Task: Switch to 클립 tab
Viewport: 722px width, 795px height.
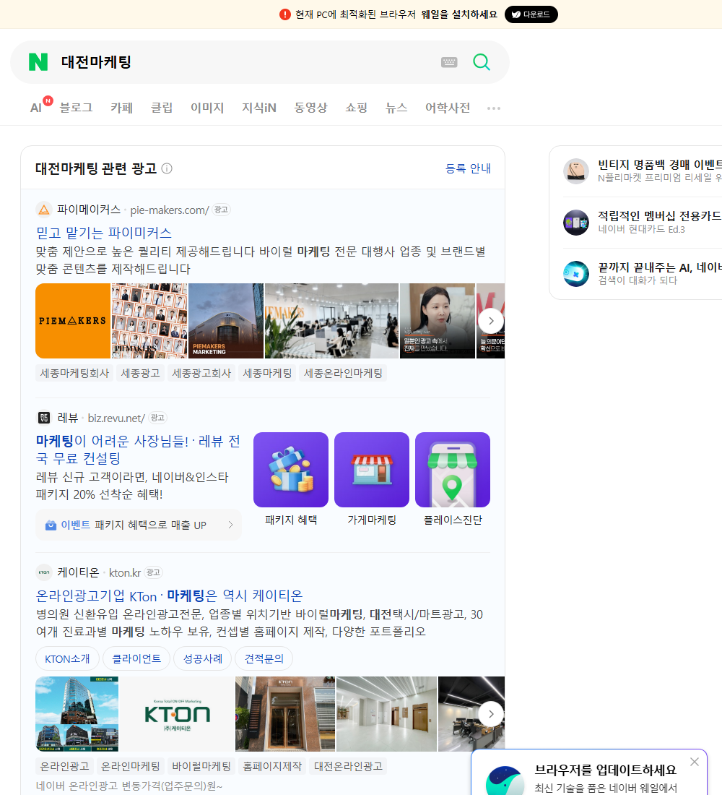Action: (x=162, y=108)
